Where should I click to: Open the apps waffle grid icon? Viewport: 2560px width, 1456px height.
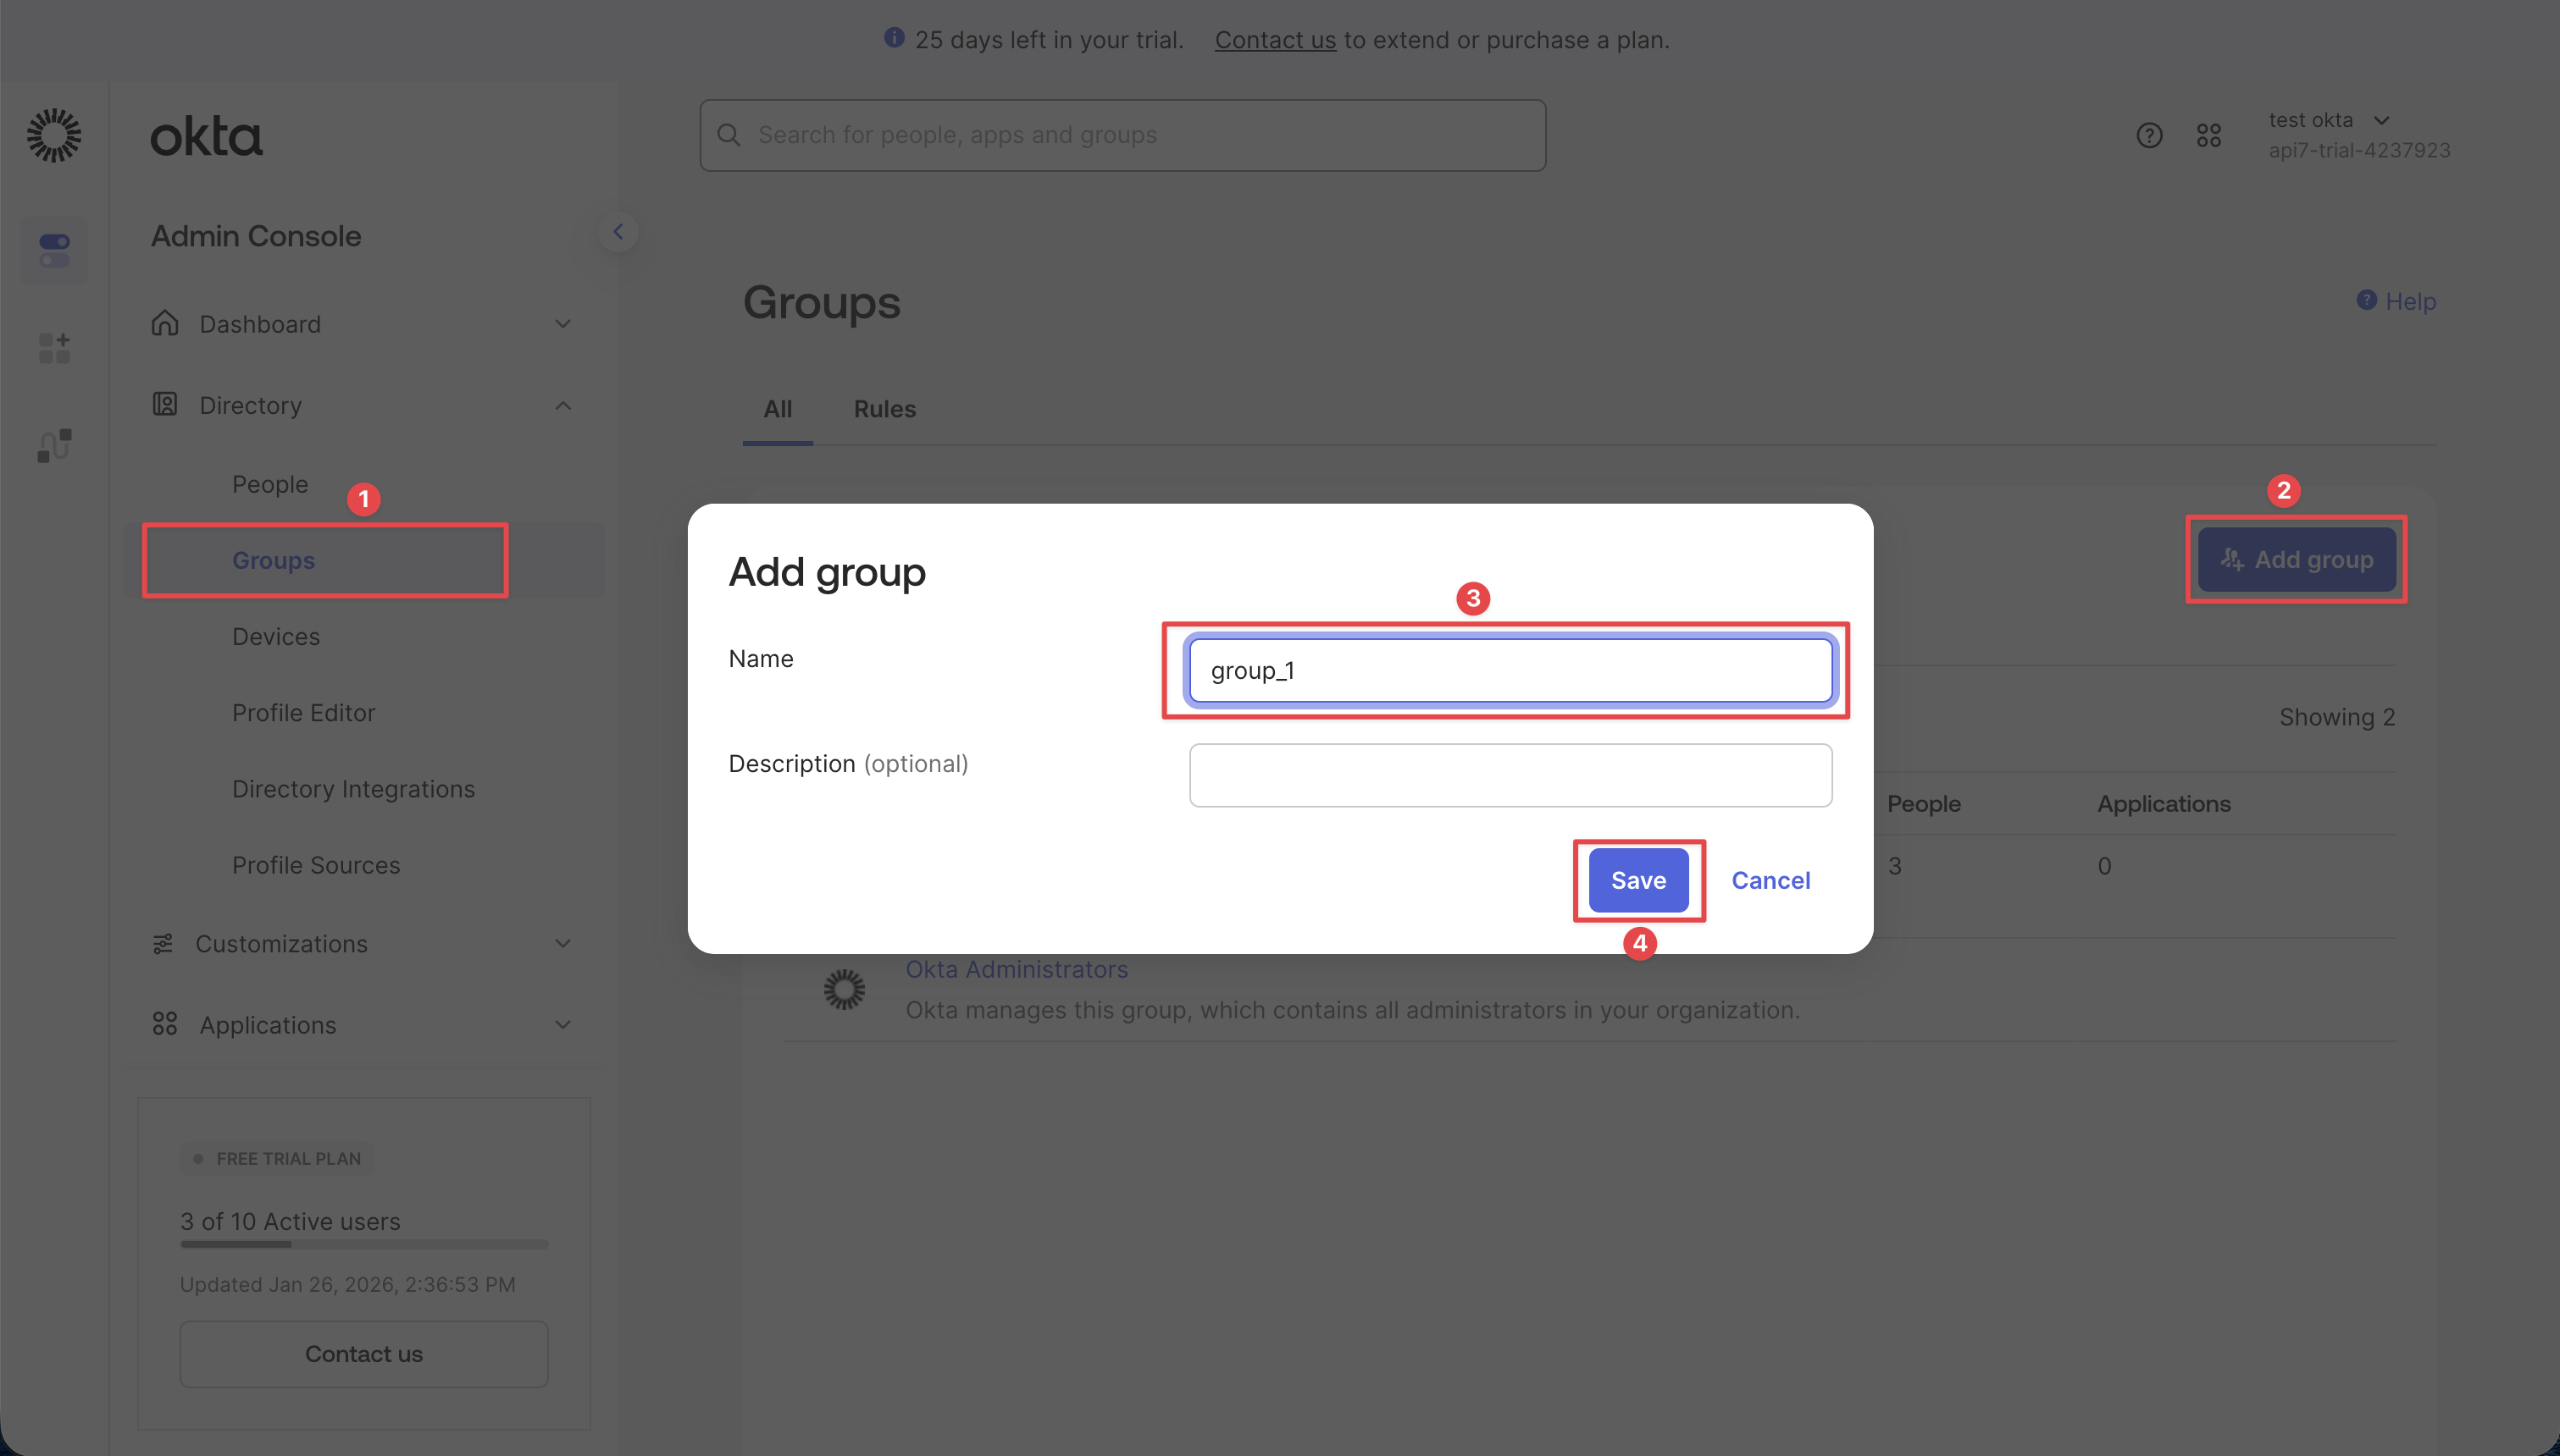click(2210, 135)
